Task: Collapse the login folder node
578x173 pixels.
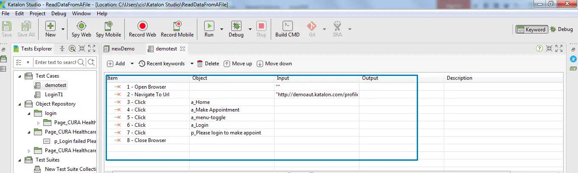Action: pyautogui.click(x=29, y=113)
